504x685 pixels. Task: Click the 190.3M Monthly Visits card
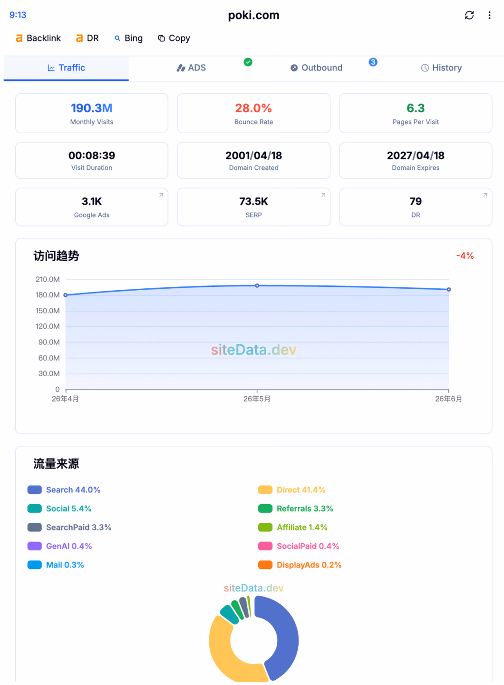point(92,113)
